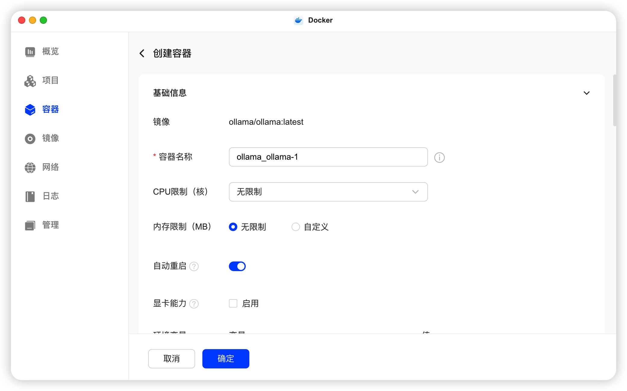Select 自定义 memory limit radio button
Screen dimensions: 627x391
coord(296,227)
